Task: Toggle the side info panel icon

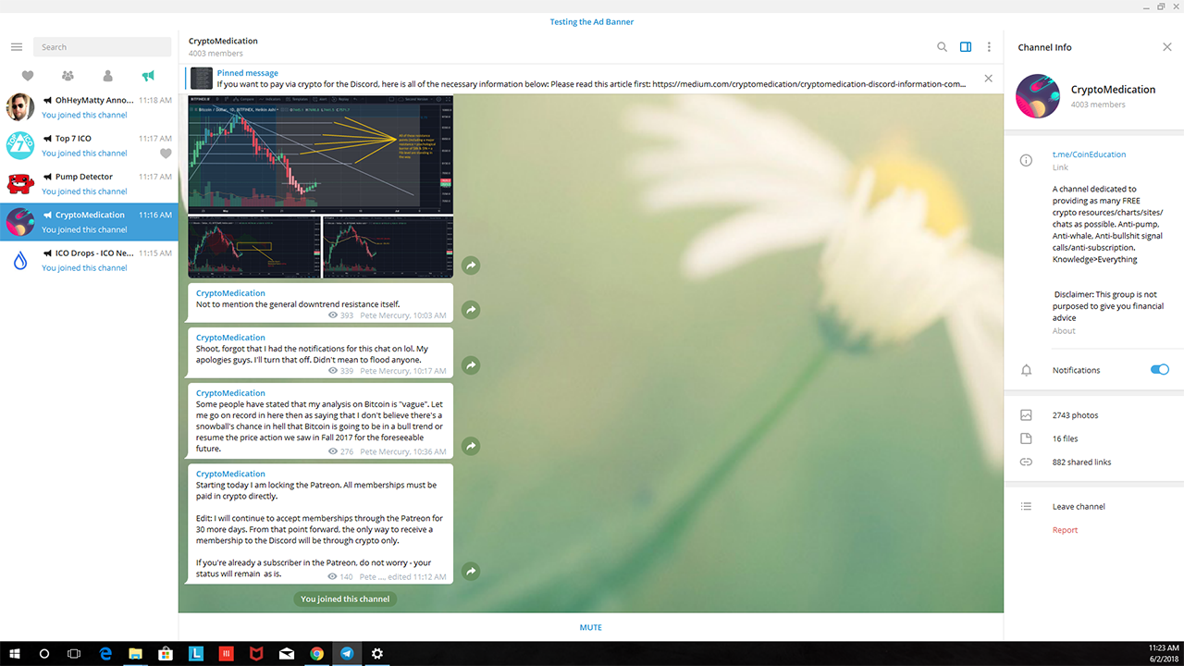Action: point(966,47)
